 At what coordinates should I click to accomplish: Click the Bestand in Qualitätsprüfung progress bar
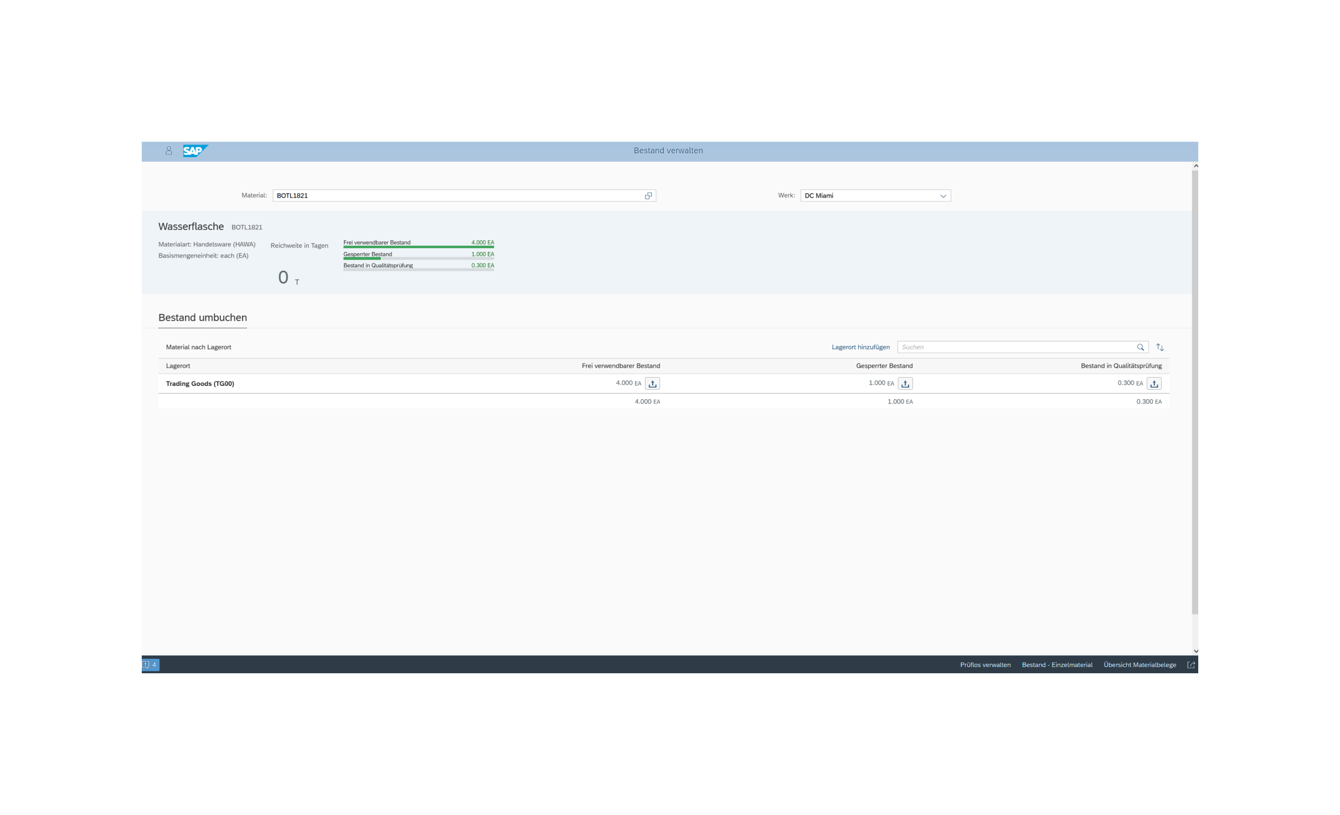pos(419,270)
